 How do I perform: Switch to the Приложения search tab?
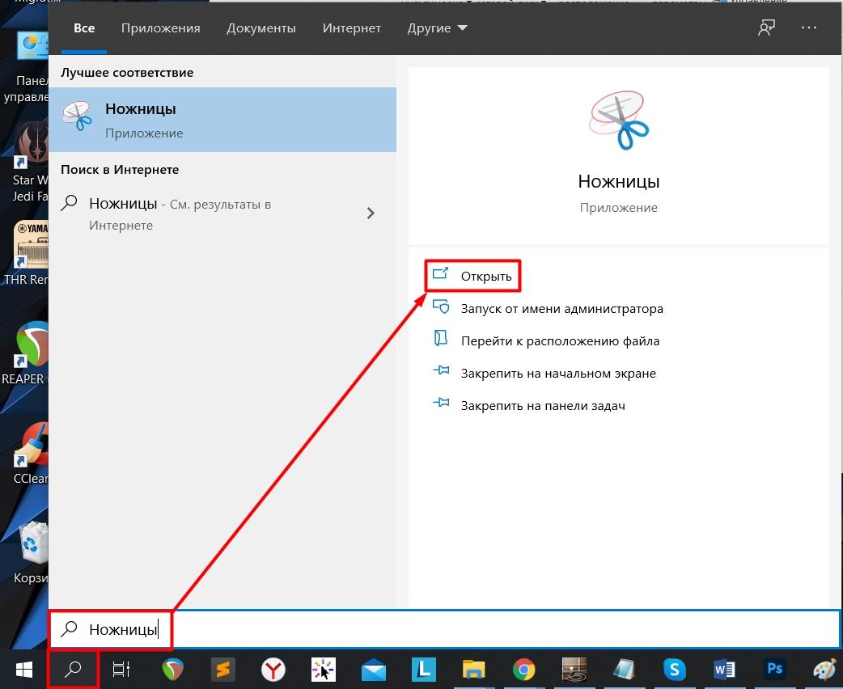(x=160, y=28)
